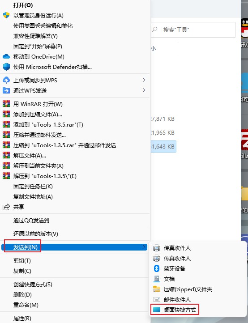Select 添加到压缩文件(A)...
The height and width of the screenshot is (323, 248).
tap(38, 115)
